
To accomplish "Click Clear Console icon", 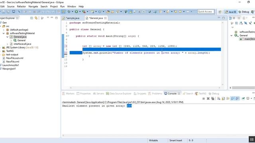I will [x=219, y=99].
